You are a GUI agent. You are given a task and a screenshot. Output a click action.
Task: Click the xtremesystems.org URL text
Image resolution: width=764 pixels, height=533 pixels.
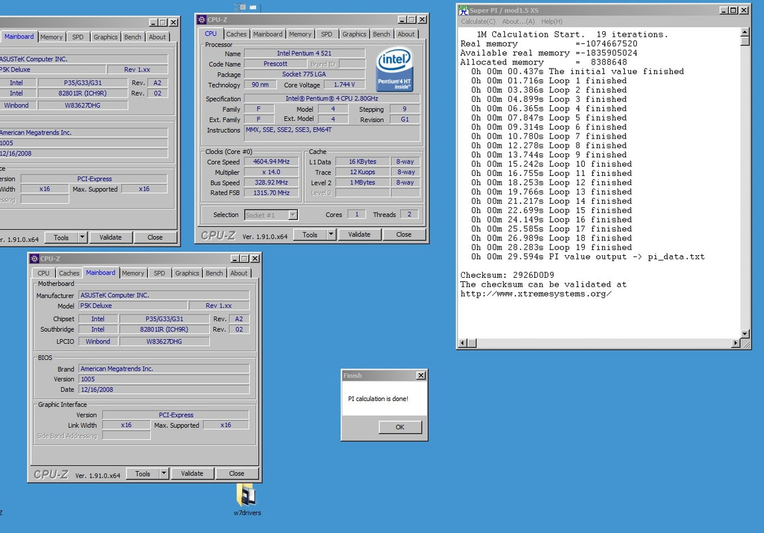pos(536,294)
